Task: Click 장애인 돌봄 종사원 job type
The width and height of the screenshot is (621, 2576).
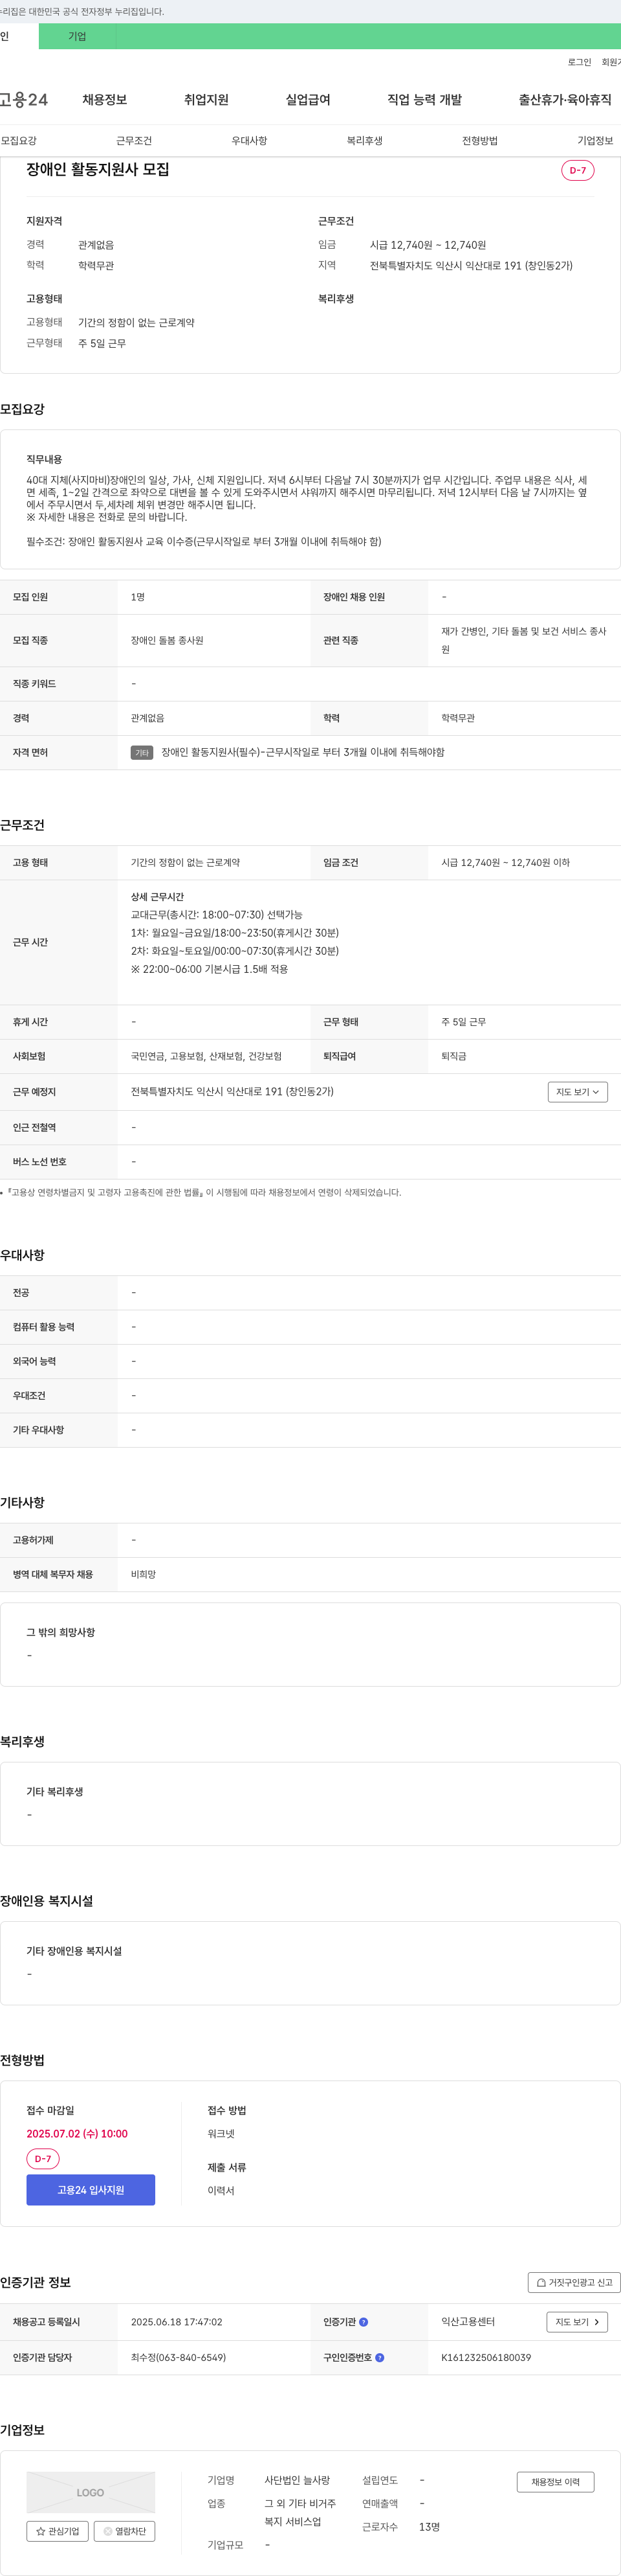Action: [x=167, y=640]
